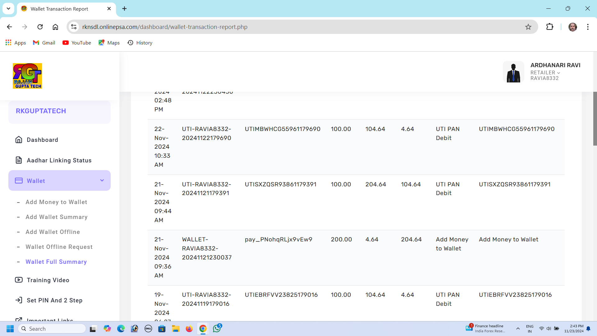The width and height of the screenshot is (597, 336).
Task: Bookmark this page with the star icon
Action: click(x=528, y=27)
